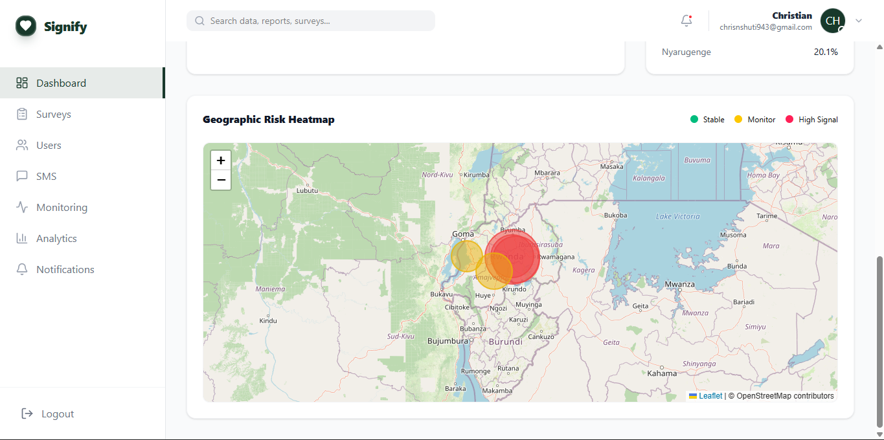Click the Bujumbura label on the map
Screen dimensions: 884x440
[x=448, y=341]
